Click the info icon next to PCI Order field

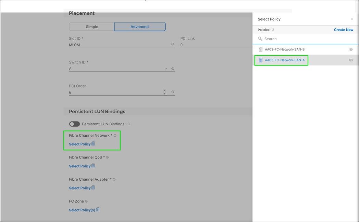[x=172, y=92]
